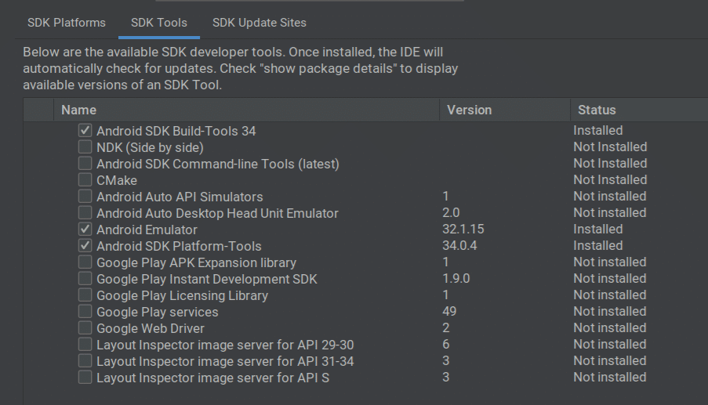Image resolution: width=708 pixels, height=405 pixels.
Task: Select Google Play APK Expansion library name
Action: coord(197,263)
